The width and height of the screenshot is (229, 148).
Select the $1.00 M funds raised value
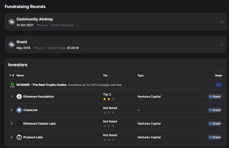point(73,48)
